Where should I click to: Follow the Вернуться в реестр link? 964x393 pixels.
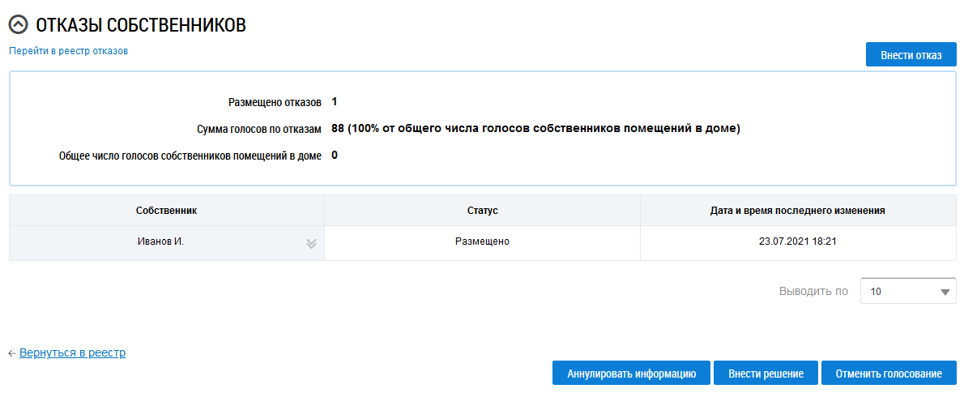tap(72, 353)
